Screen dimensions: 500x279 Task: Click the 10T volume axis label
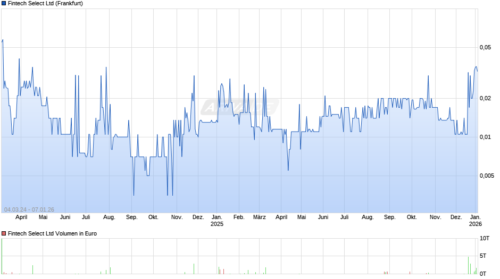[485, 238]
